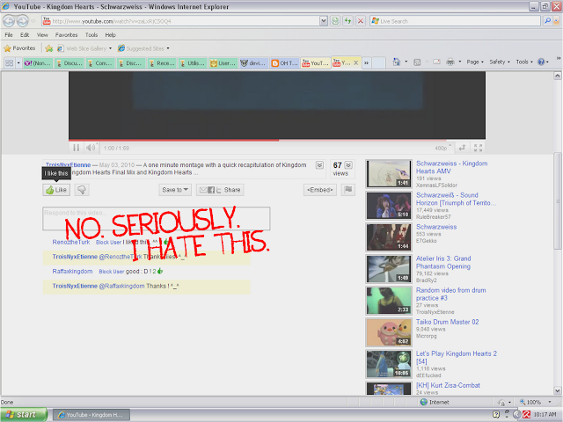Switch to the OH T... Blogger tab

tap(285, 63)
